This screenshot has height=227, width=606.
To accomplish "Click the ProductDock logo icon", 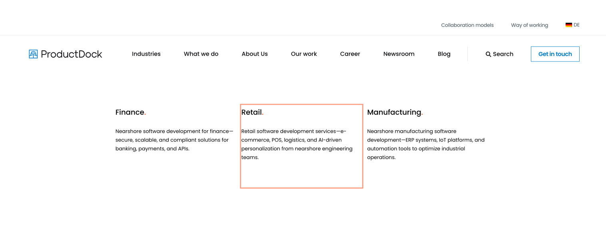I will [x=33, y=54].
